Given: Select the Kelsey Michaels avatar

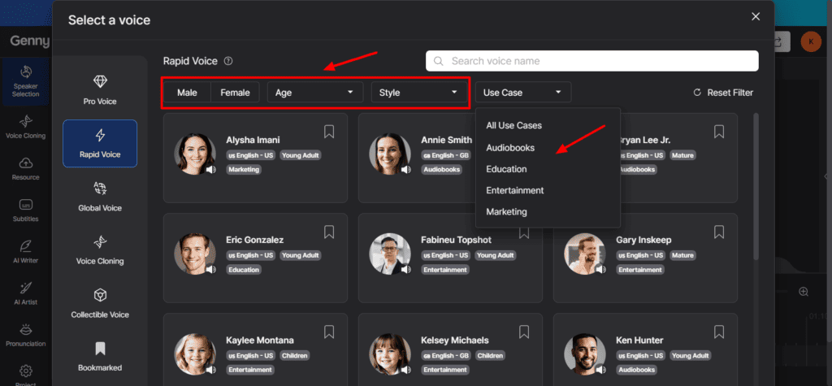Looking at the screenshot, I should click(x=390, y=354).
